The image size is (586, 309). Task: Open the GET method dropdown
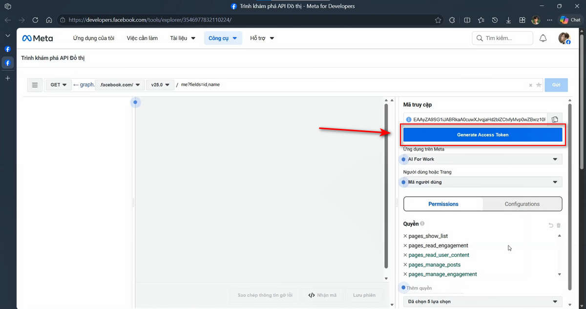[x=59, y=85]
